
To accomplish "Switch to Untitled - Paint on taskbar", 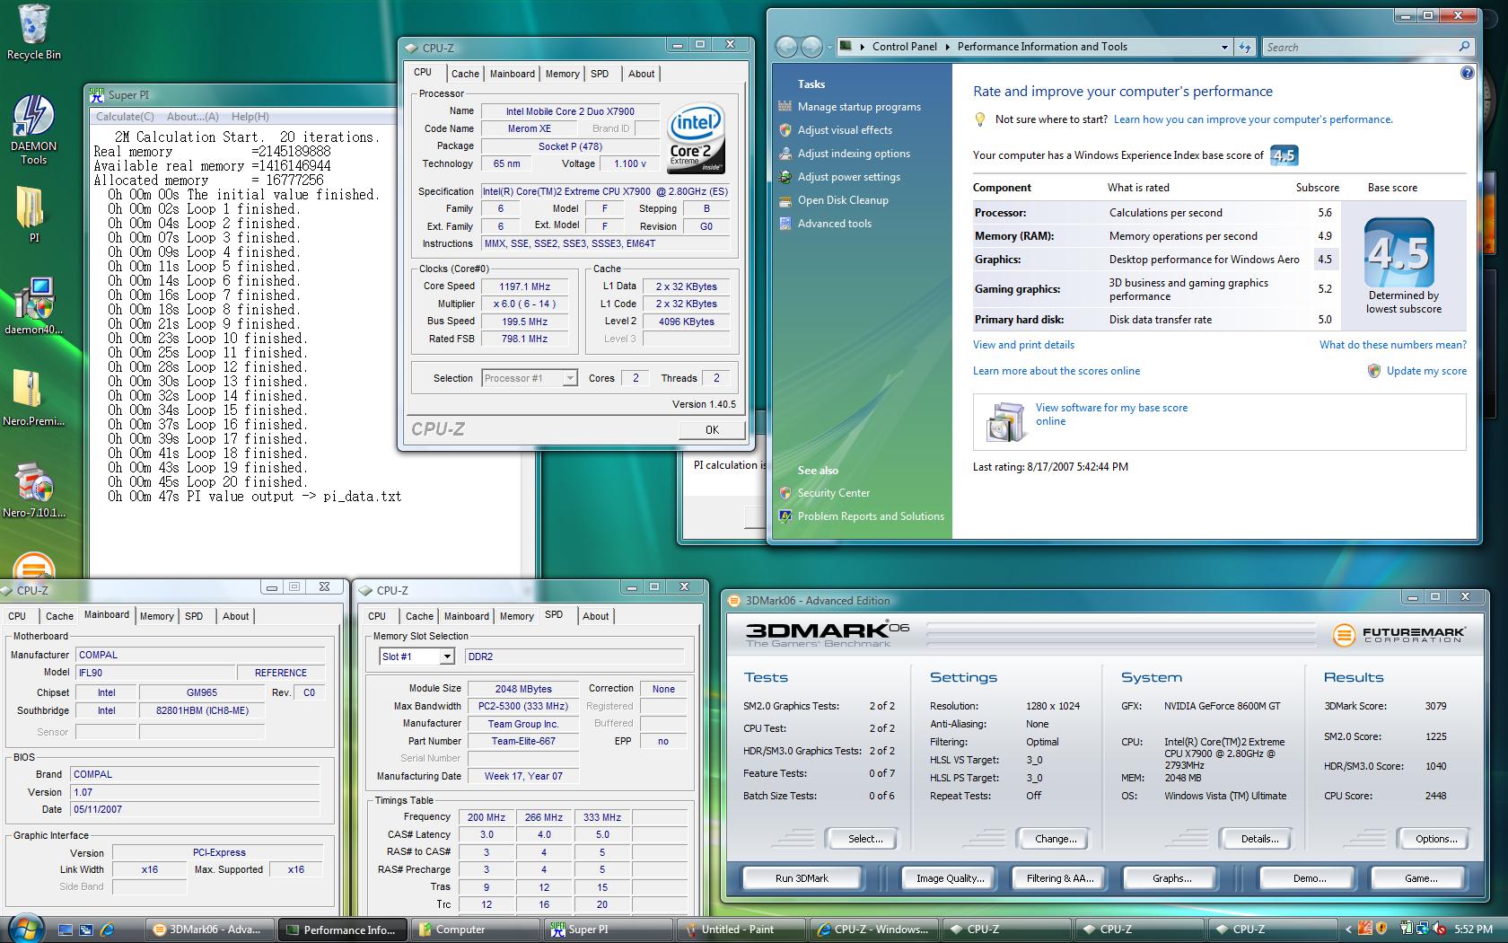I will tap(741, 930).
